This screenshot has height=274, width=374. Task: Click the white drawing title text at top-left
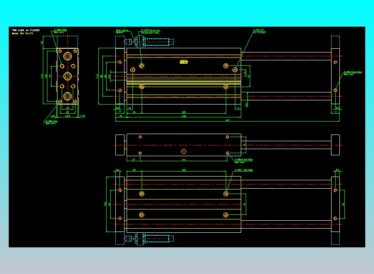[26, 30]
